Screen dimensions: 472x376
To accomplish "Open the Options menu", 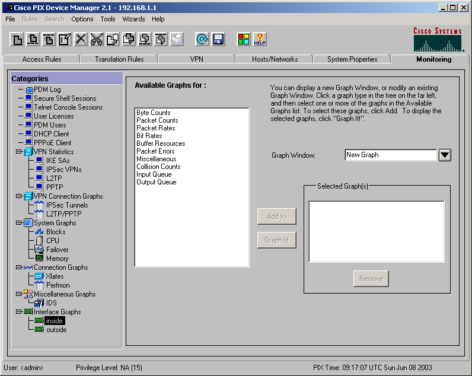I will click(82, 19).
